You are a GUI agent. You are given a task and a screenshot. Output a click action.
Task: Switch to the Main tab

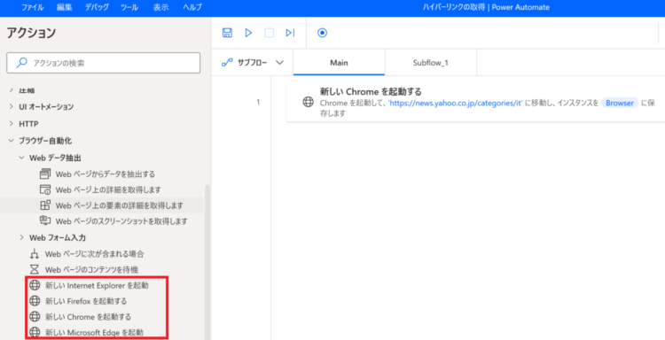pos(339,63)
